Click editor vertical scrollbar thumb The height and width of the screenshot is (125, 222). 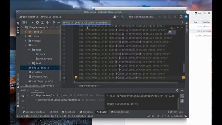point(184,68)
